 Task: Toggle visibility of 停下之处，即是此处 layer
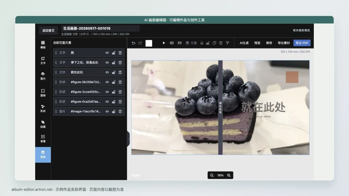click(x=107, y=62)
